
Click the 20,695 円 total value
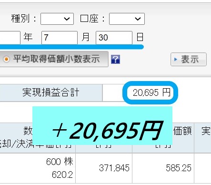pos(151,92)
